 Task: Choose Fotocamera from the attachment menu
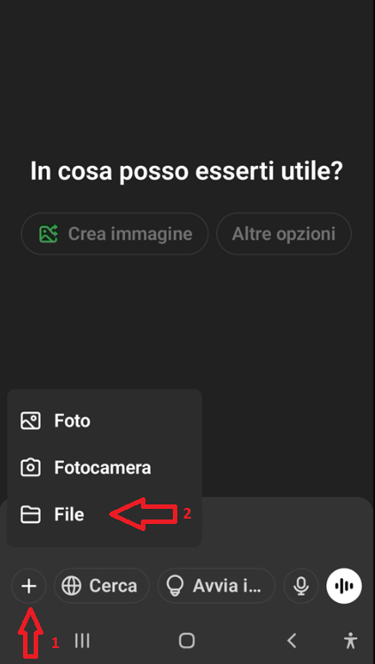coord(104,467)
